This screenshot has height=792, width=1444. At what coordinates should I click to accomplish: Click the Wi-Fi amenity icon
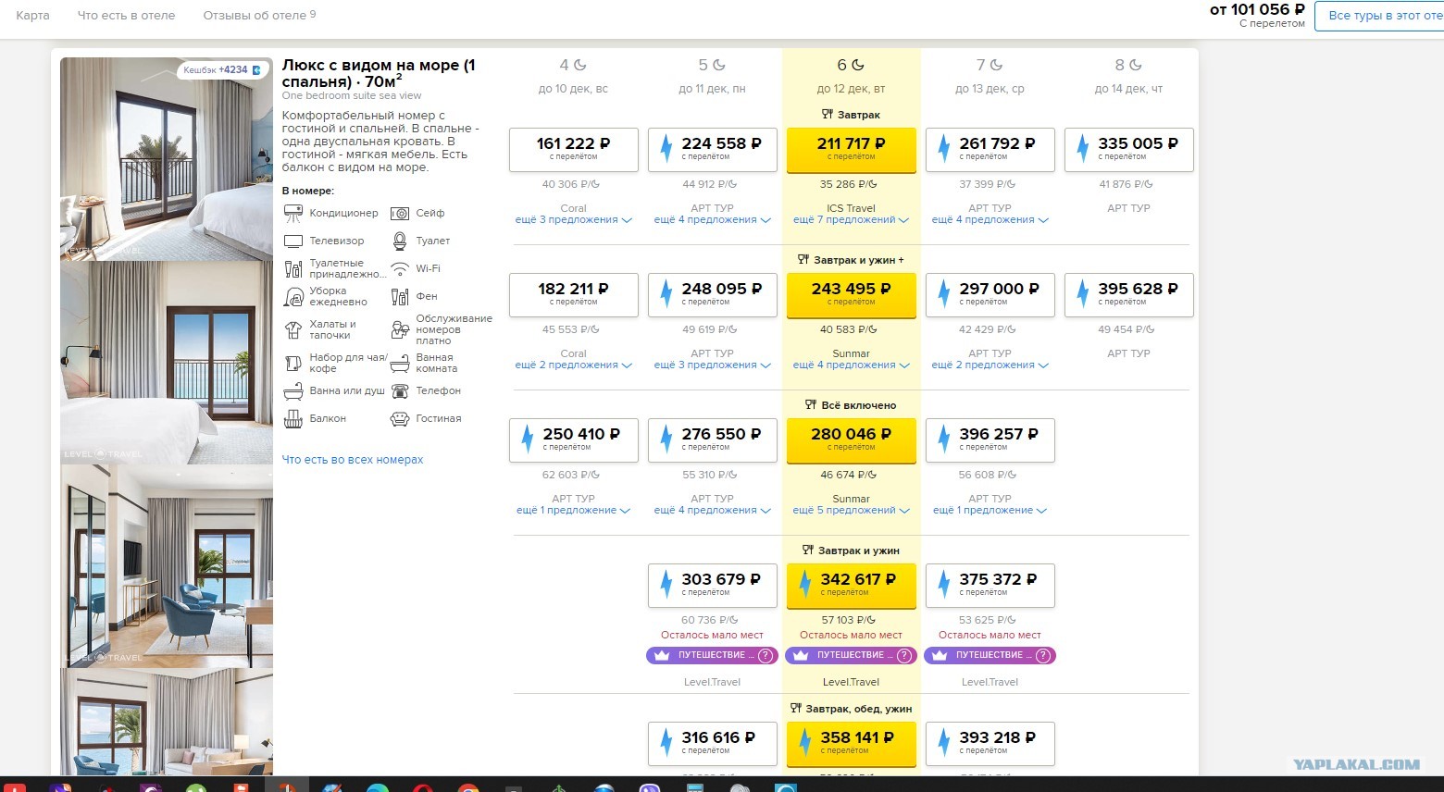[400, 268]
